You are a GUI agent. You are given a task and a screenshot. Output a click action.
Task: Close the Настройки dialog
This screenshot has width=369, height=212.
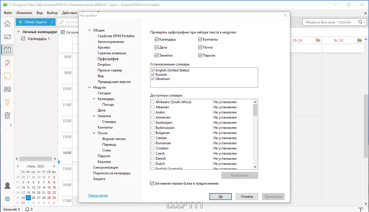pyautogui.click(x=285, y=15)
